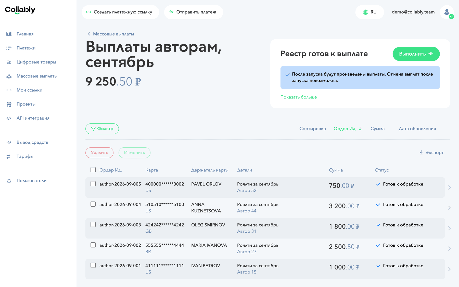The image size is (459, 287).
Task: Check the box for author-2026-09-005
Action: [x=93, y=184]
